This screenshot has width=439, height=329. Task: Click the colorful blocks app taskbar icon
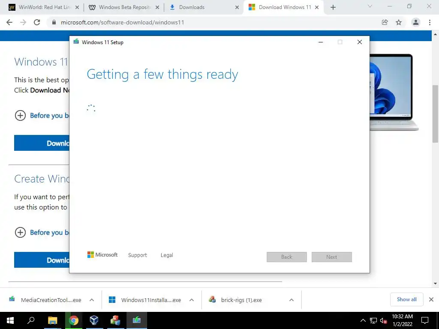tap(115, 320)
